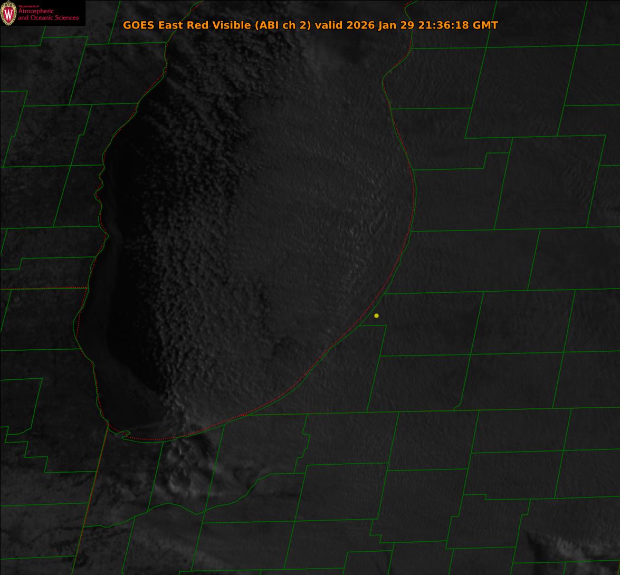Click the small harbor inlet on the southern shore
620x575 pixels.
point(125,434)
